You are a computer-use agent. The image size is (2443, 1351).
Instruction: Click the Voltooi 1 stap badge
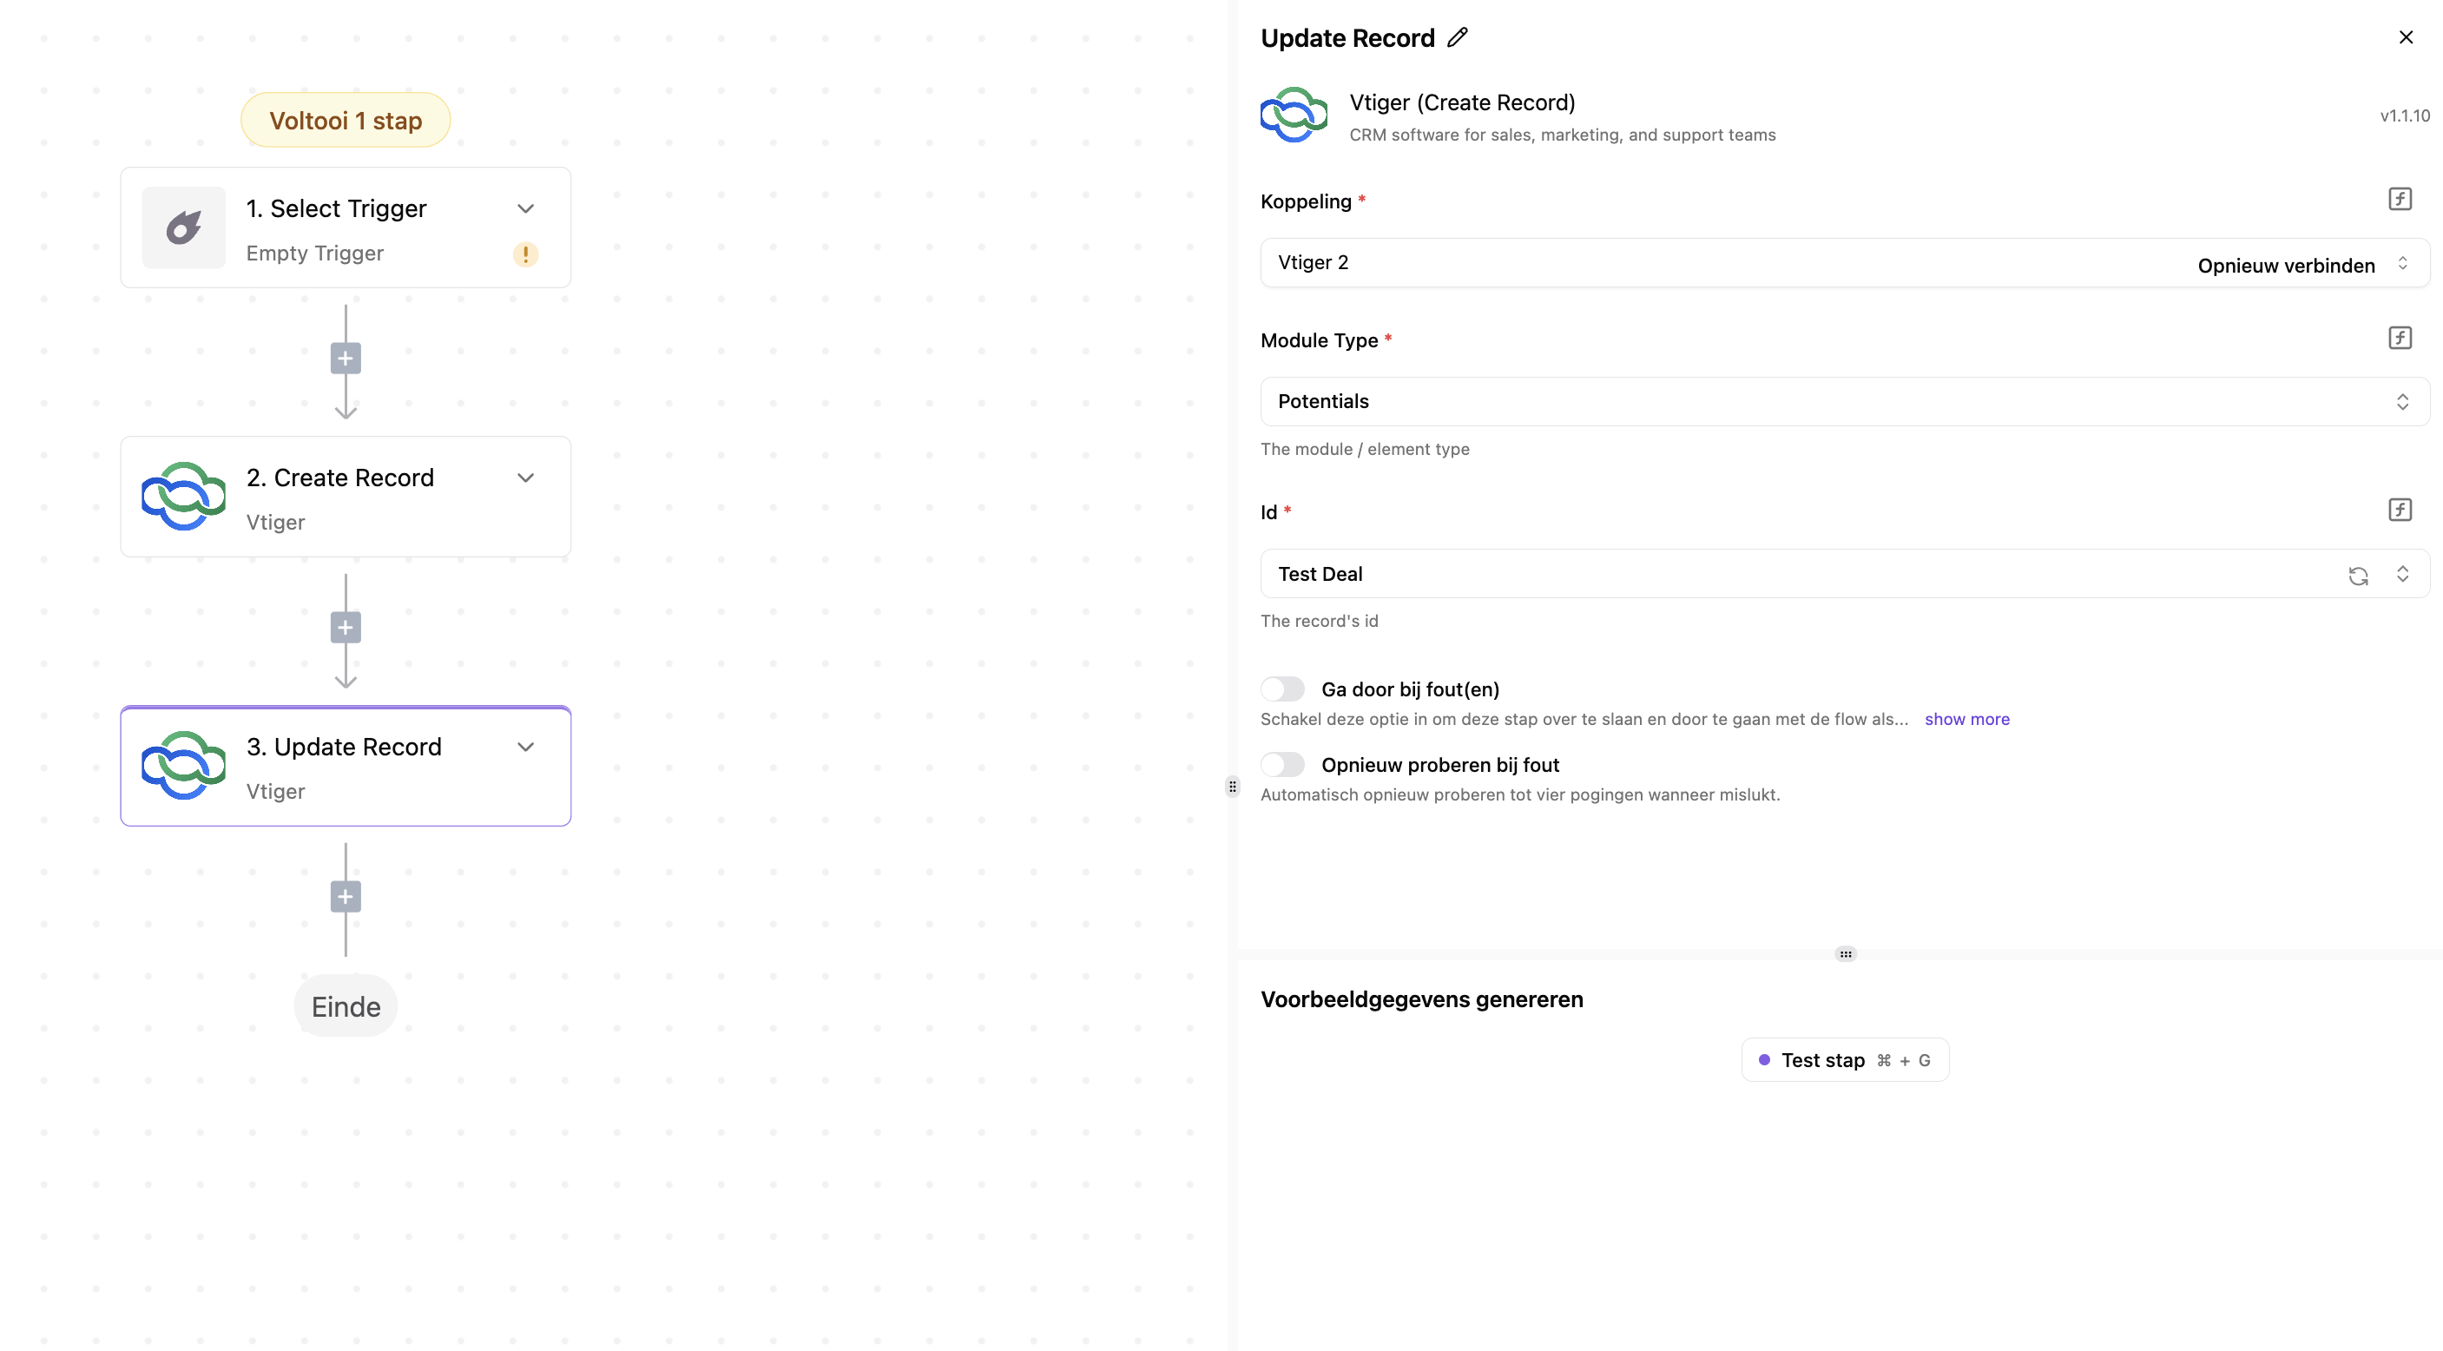[x=346, y=121]
